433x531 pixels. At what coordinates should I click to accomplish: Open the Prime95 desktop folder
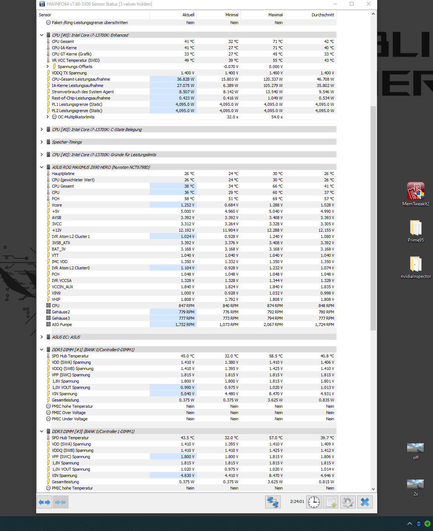416,231
